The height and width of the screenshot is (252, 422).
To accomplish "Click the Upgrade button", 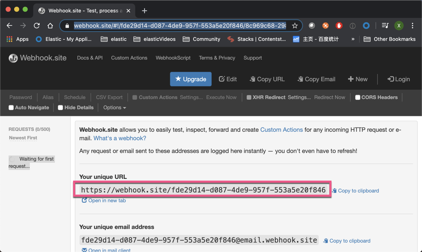I will 190,79.
